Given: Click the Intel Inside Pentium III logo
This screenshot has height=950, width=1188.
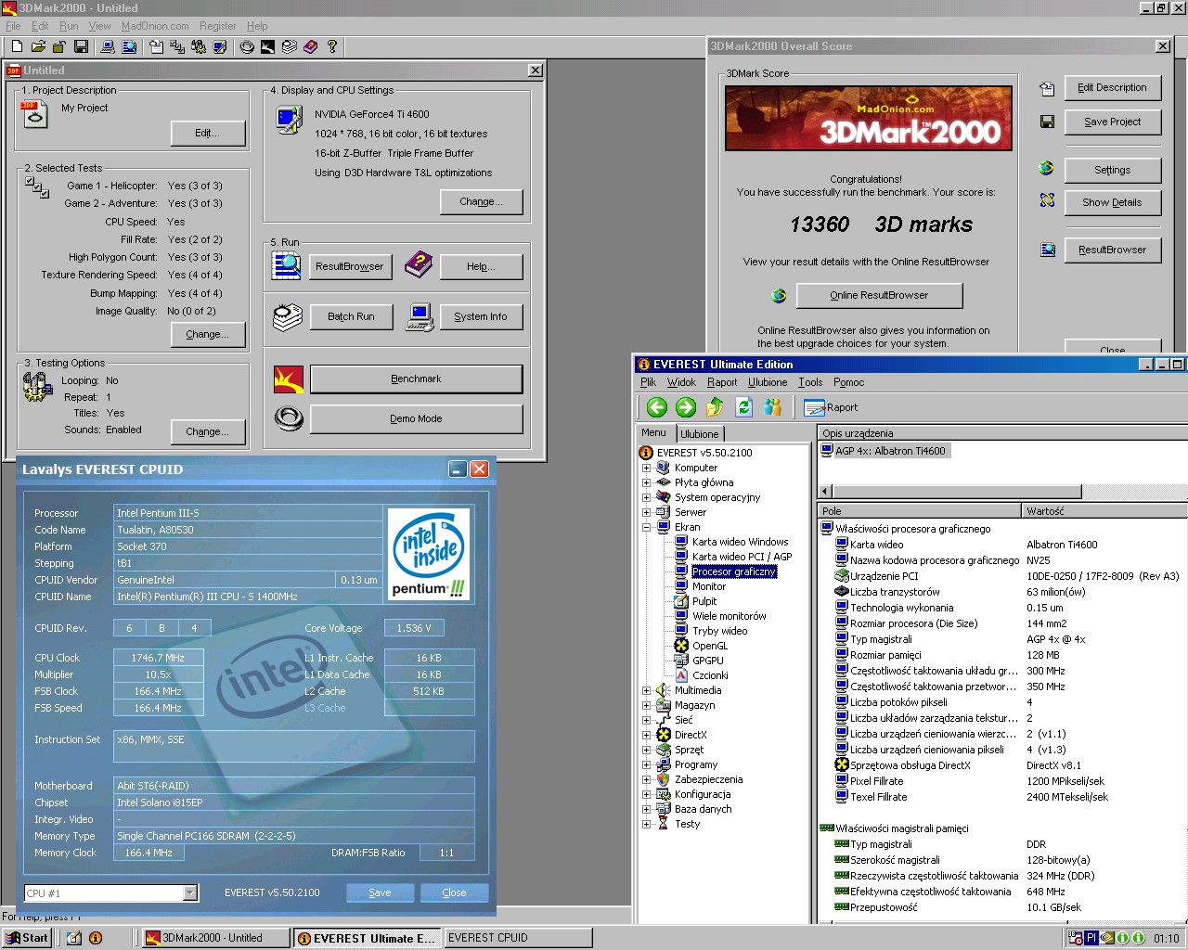Looking at the screenshot, I should pyautogui.click(x=428, y=553).
